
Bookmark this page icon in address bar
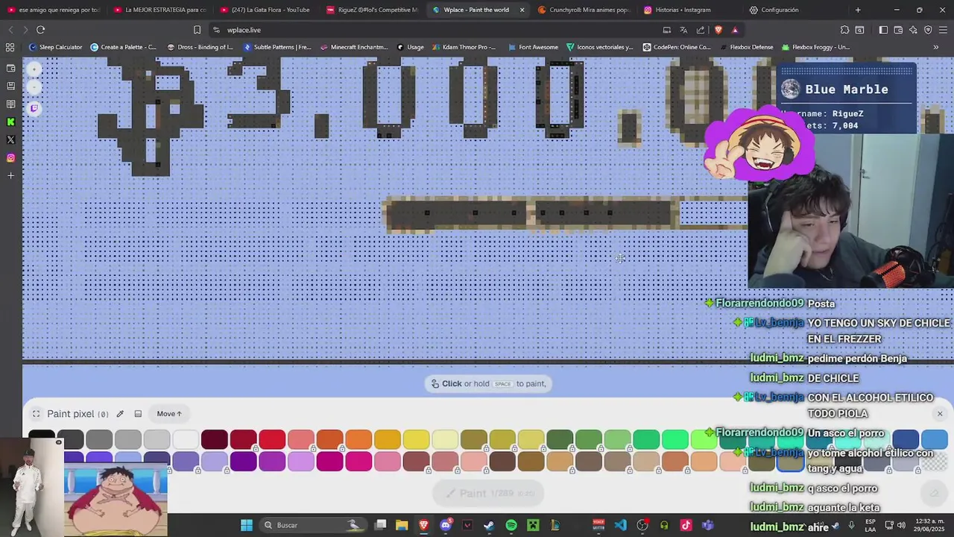pos(197,30)
